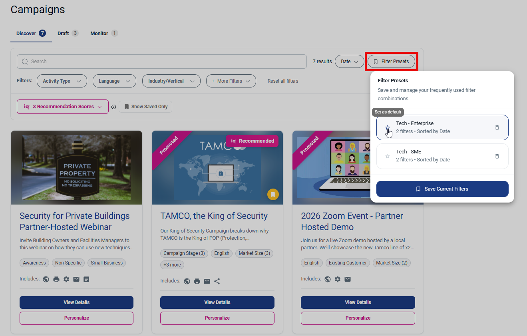
Task: View Details for TAMCO King of Security
Action: coord(217,302)
